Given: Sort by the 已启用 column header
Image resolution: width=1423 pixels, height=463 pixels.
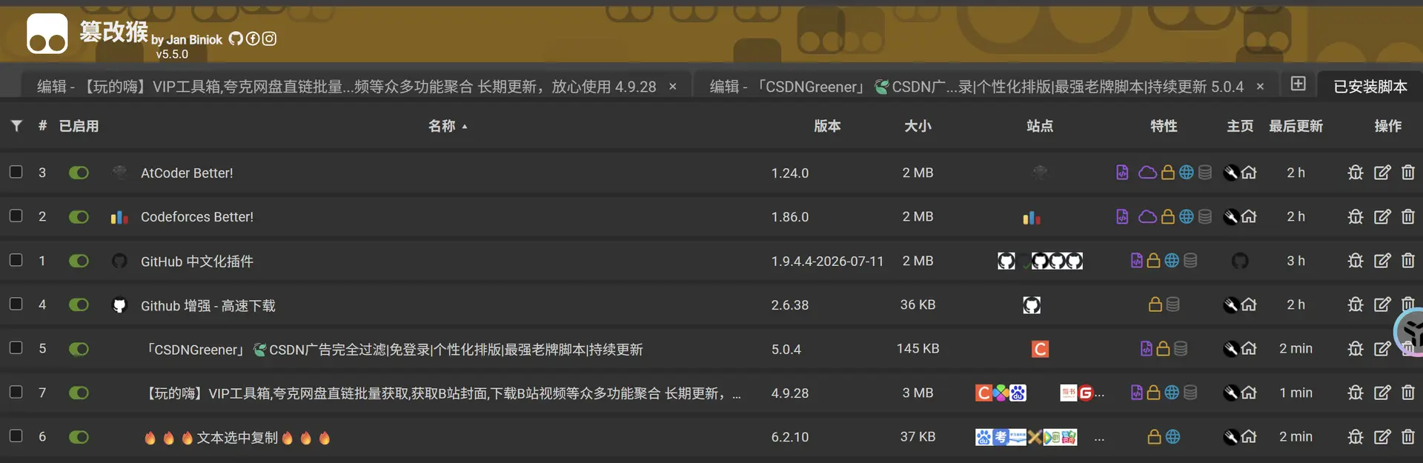Looking at the screenshot, I should point(79,126).
